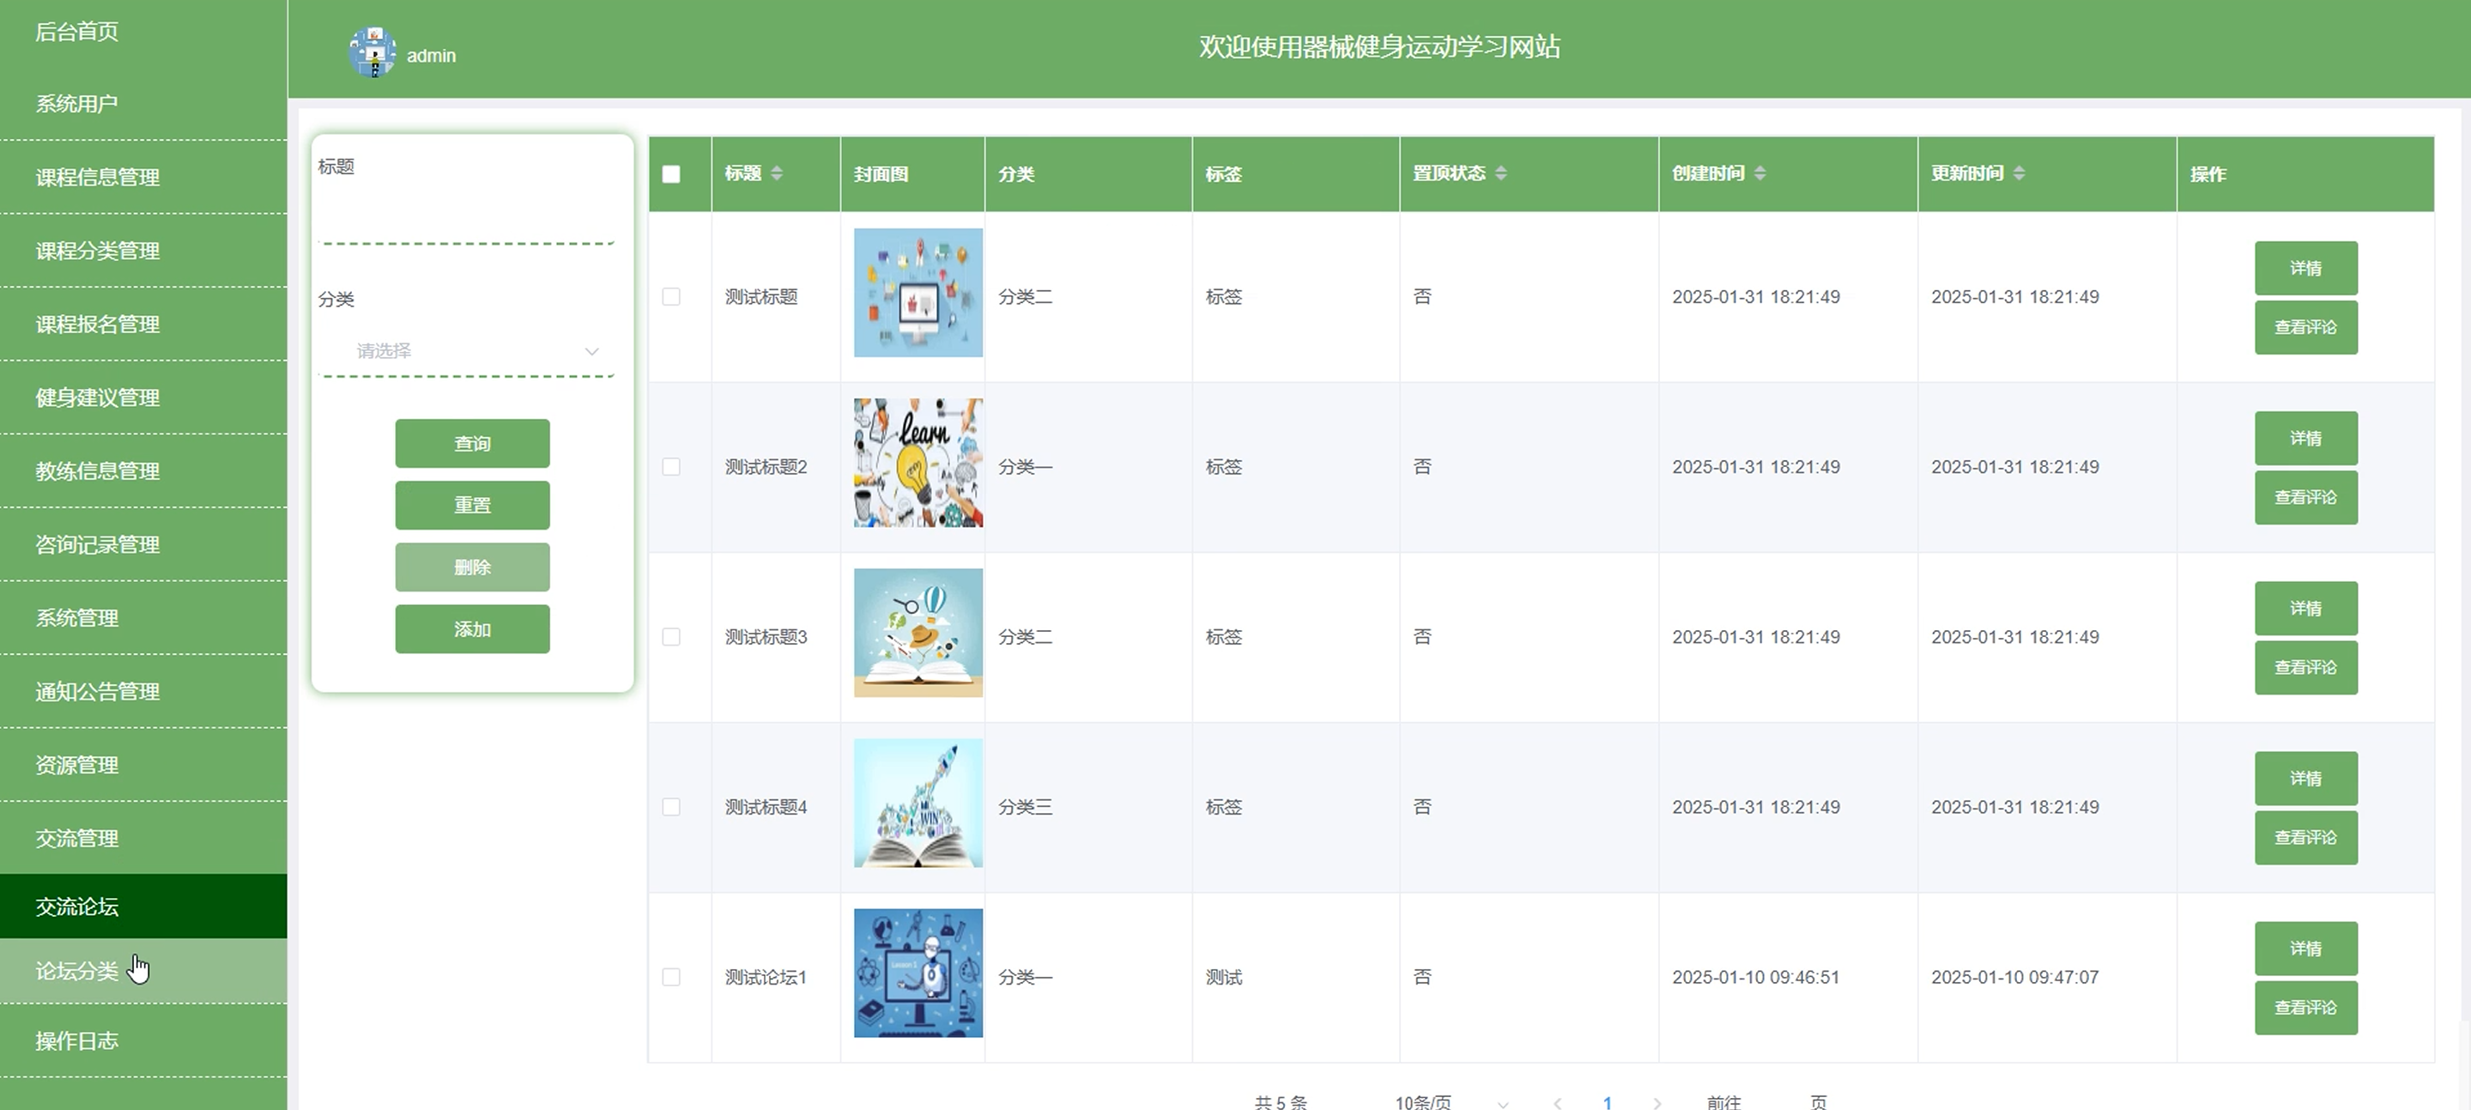Image resolution: width=2471 pixels, height=1110 pixels.
Task: Sort by 创建时间 column sort icon
Action: point(1759,173)
